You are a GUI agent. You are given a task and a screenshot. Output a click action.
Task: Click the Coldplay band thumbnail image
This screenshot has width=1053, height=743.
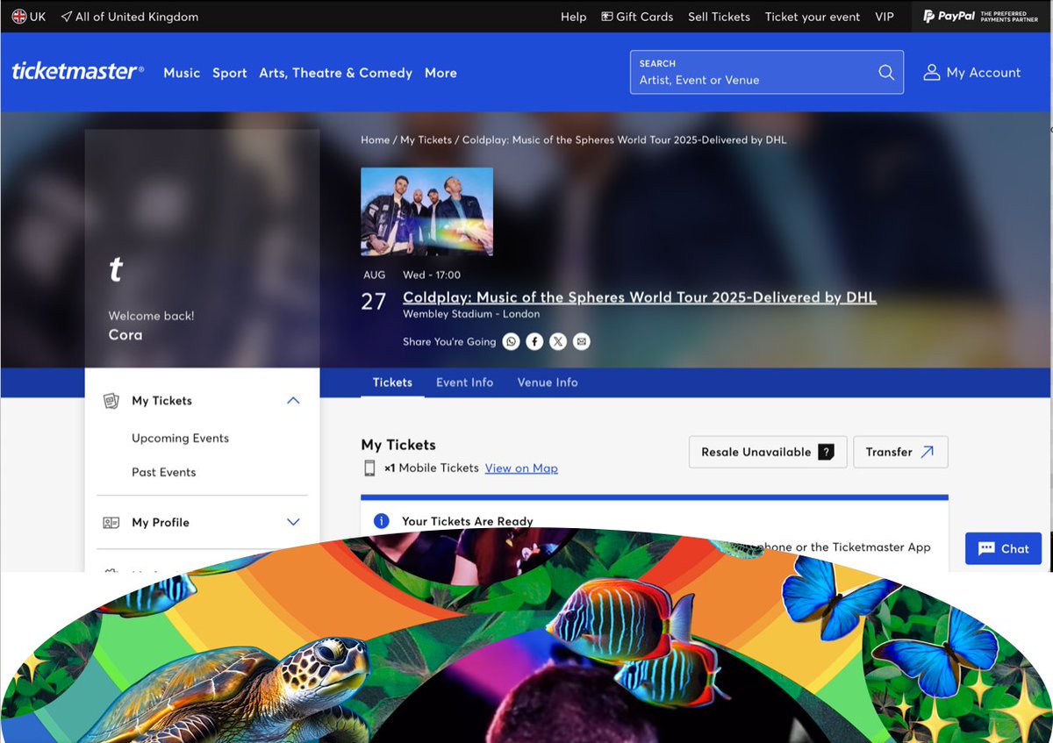[426, 211]
